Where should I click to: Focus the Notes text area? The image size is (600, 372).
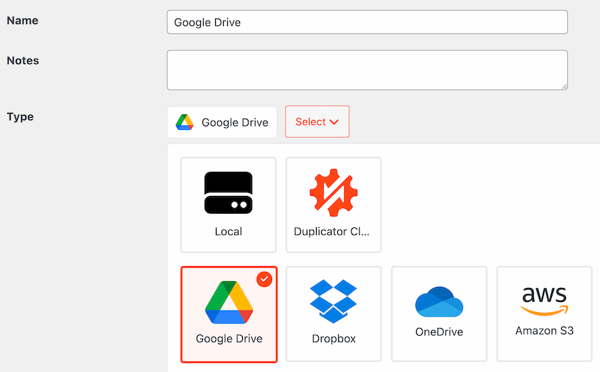(x=367, y=70)
